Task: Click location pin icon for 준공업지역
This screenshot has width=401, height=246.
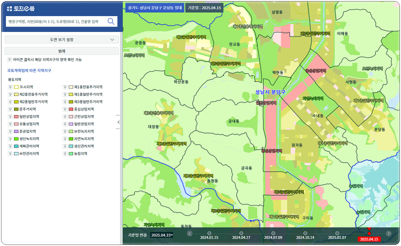Action: (x=10, y=131)
